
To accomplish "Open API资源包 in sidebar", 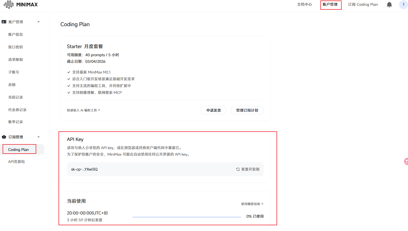I will pyautogui.click(x=16, y=161).
